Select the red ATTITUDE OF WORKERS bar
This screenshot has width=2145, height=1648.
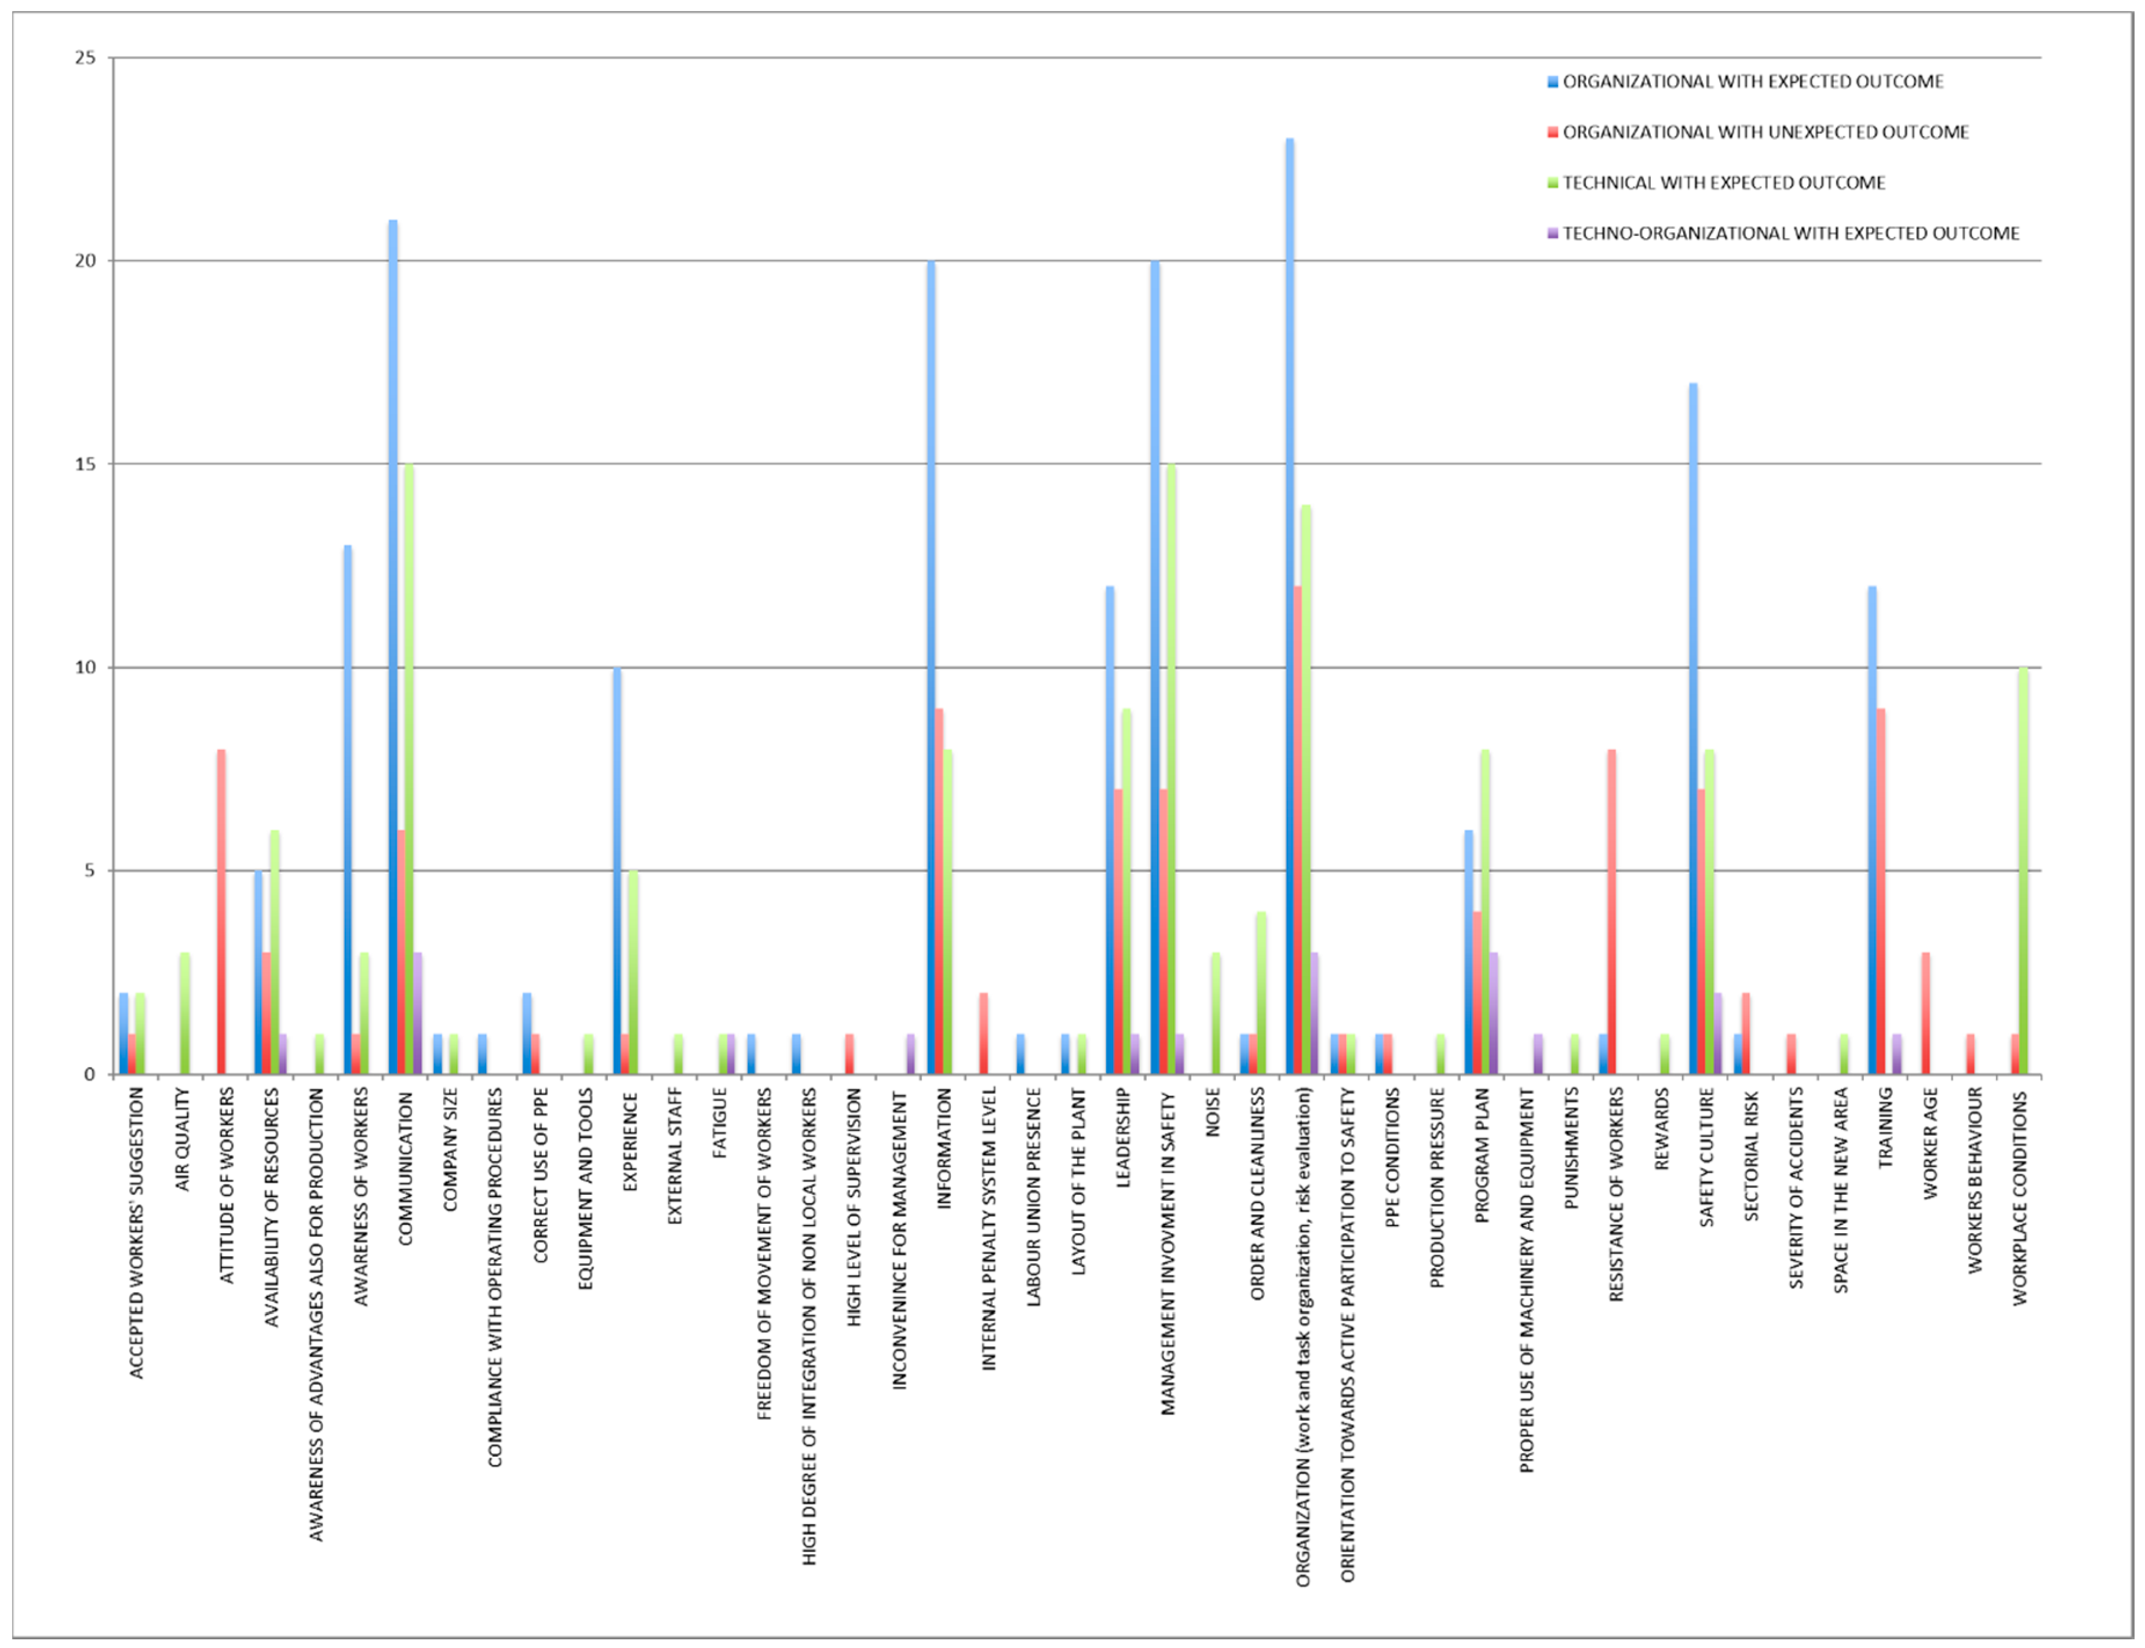222,912
